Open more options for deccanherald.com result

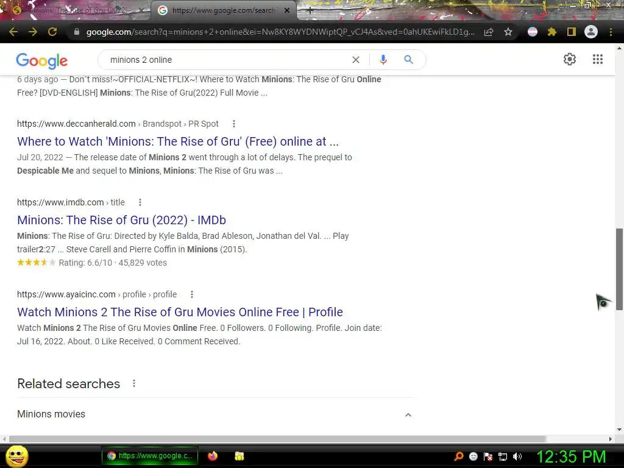[x=234, y=124]
